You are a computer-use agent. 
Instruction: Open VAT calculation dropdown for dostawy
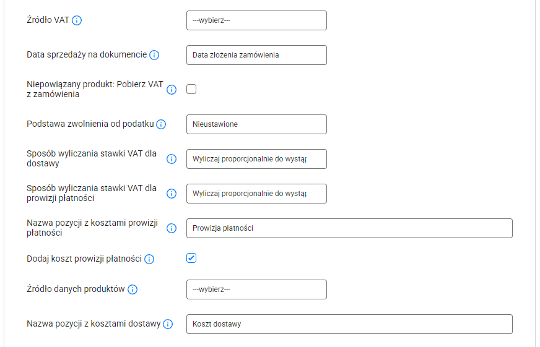point(256,159)
